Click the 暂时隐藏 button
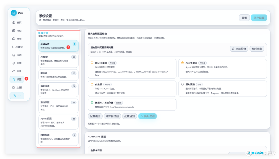Viewport: 279px width, 159px height. (x=257, y=49)
